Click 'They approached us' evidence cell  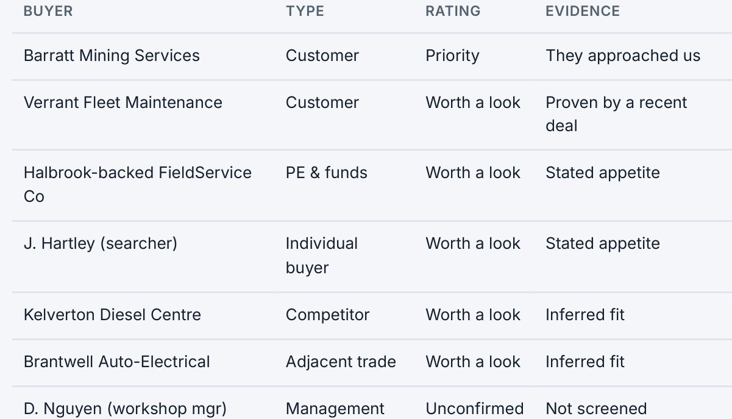pos(623,56)
